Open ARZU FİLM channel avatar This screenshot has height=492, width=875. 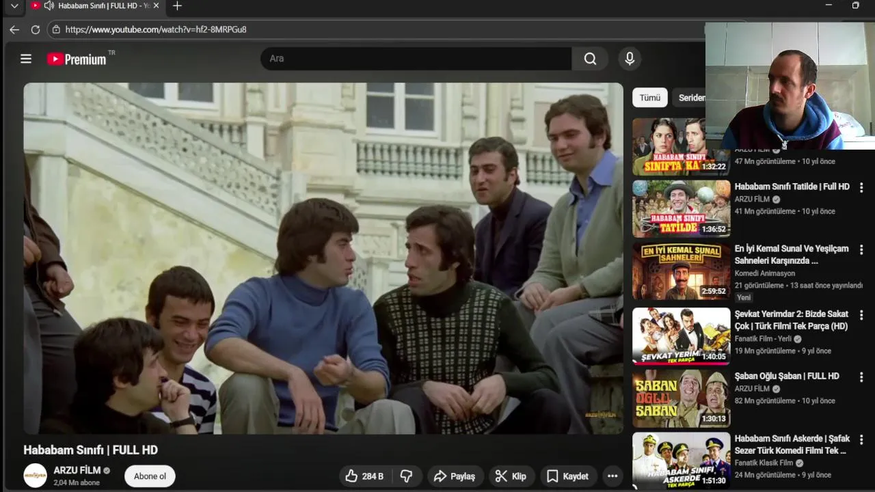[36, 475]
